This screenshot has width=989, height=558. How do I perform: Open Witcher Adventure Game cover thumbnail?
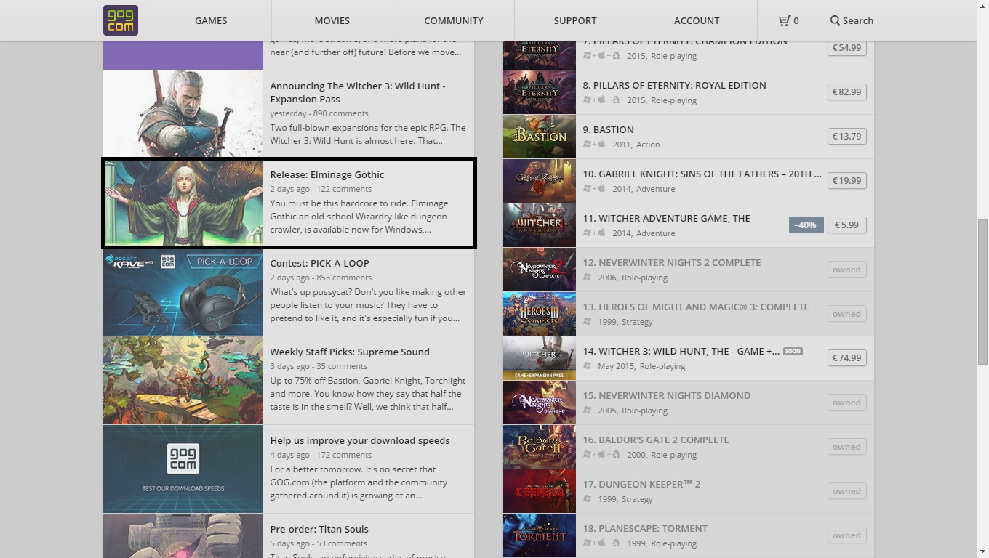tap(540, 225)
